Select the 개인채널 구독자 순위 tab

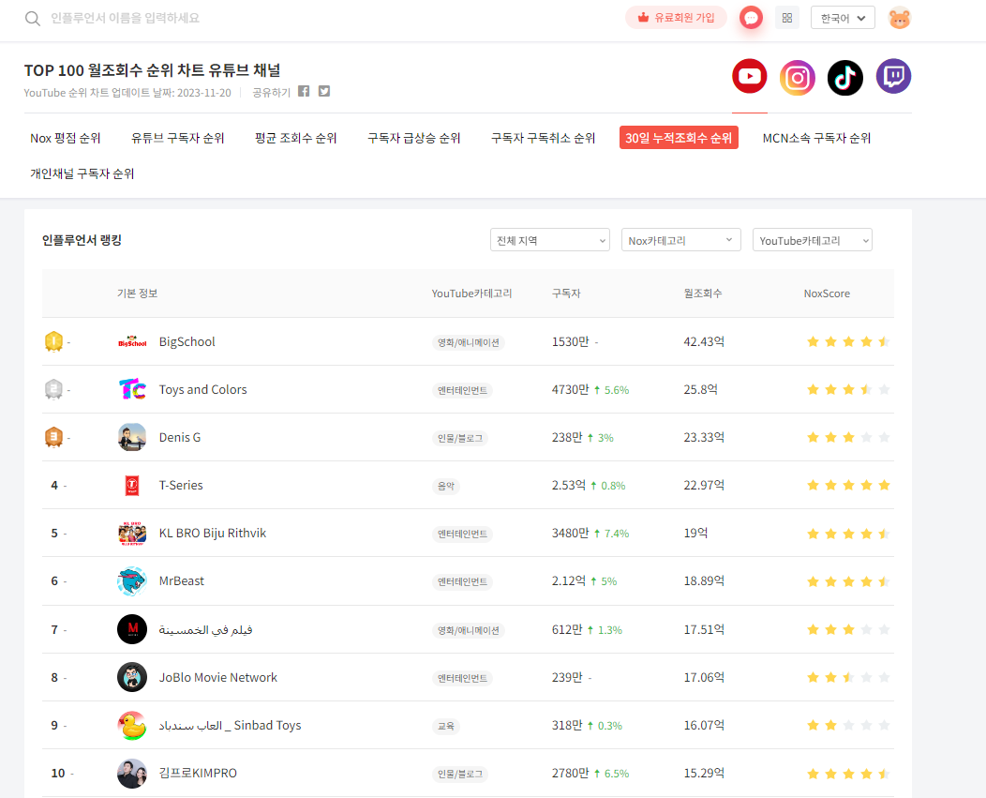pos(82,173)
